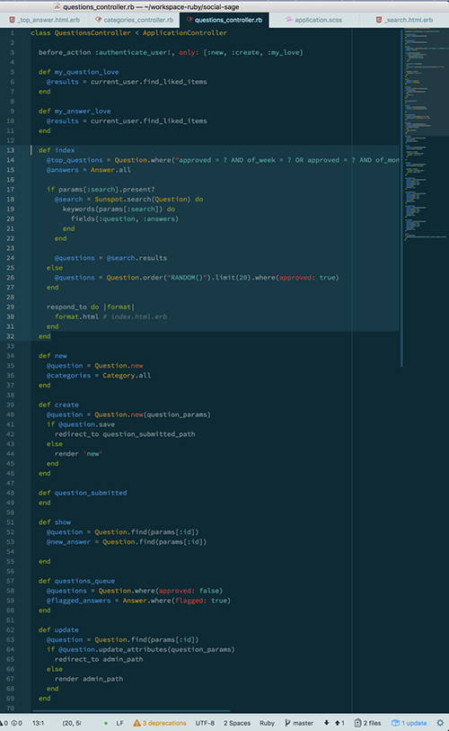
Task: Click 'if params[:search].present?' line
Action: pyautogui.click(x=101, y=190)
